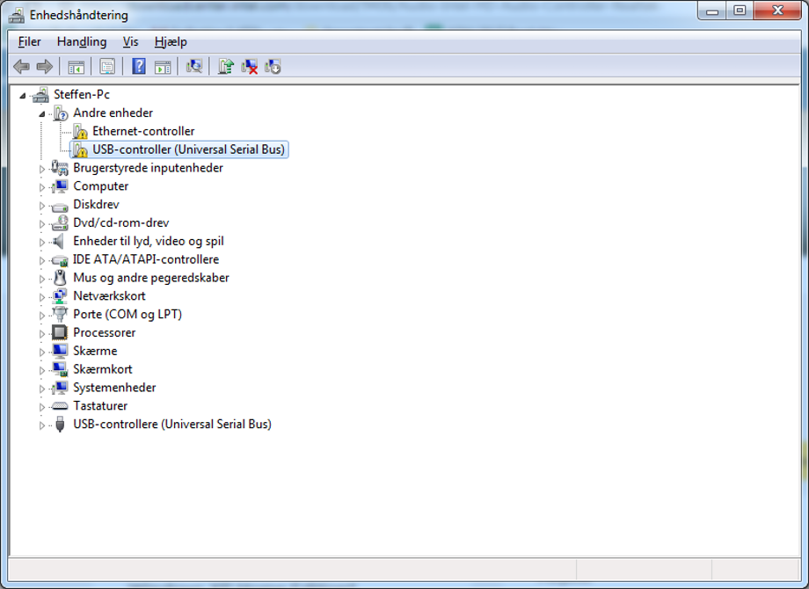This screenshot has height=589, width=809.
Task: Open Help using the blue question mark icon
Action: pyautogui.click(x=138, y=66)
